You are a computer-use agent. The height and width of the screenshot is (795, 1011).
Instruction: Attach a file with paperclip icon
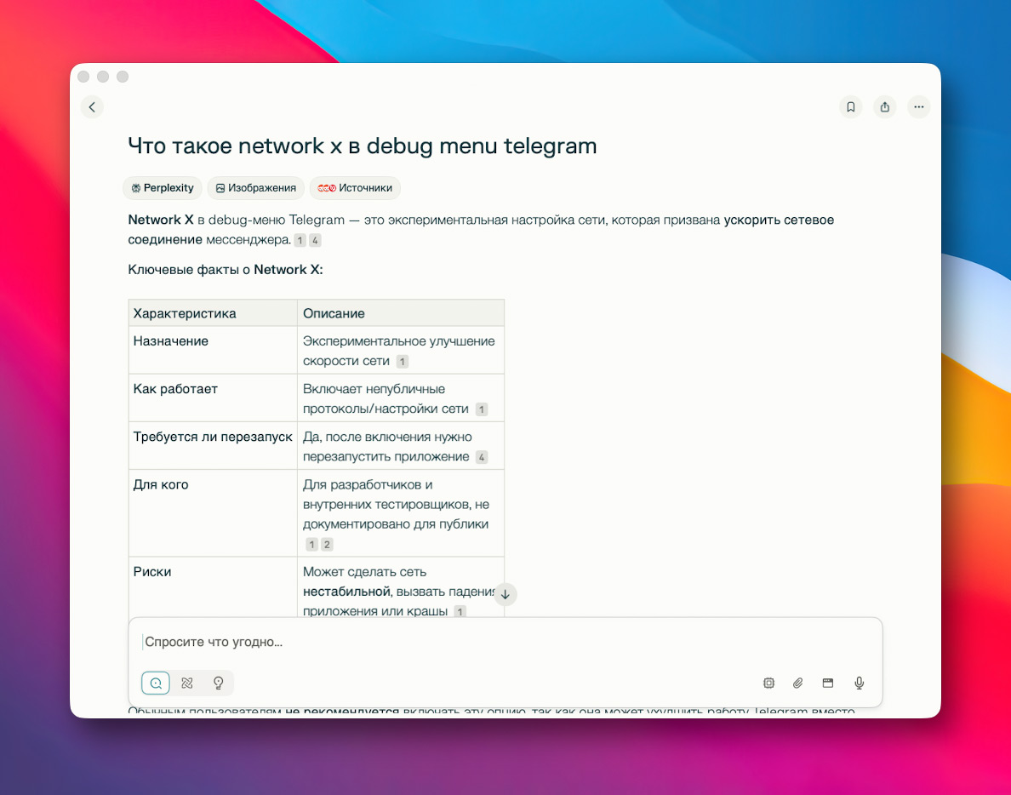click(798, 683)
